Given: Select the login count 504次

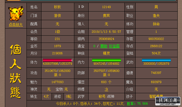Looking at the screenshot, I should (156, 53).
